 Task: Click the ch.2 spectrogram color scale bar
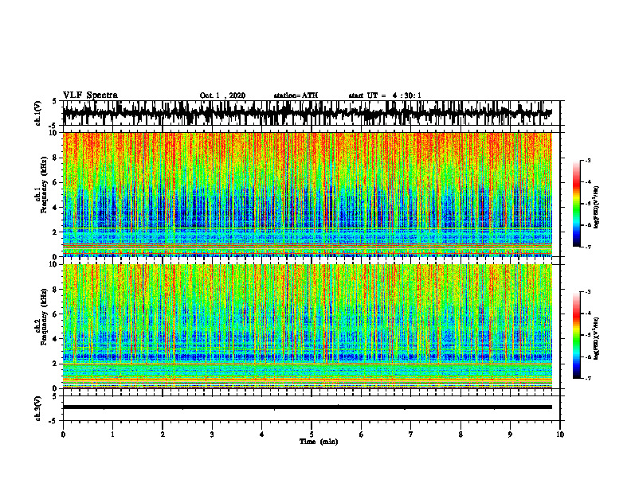pyautogui.click(x=577, y=335)
